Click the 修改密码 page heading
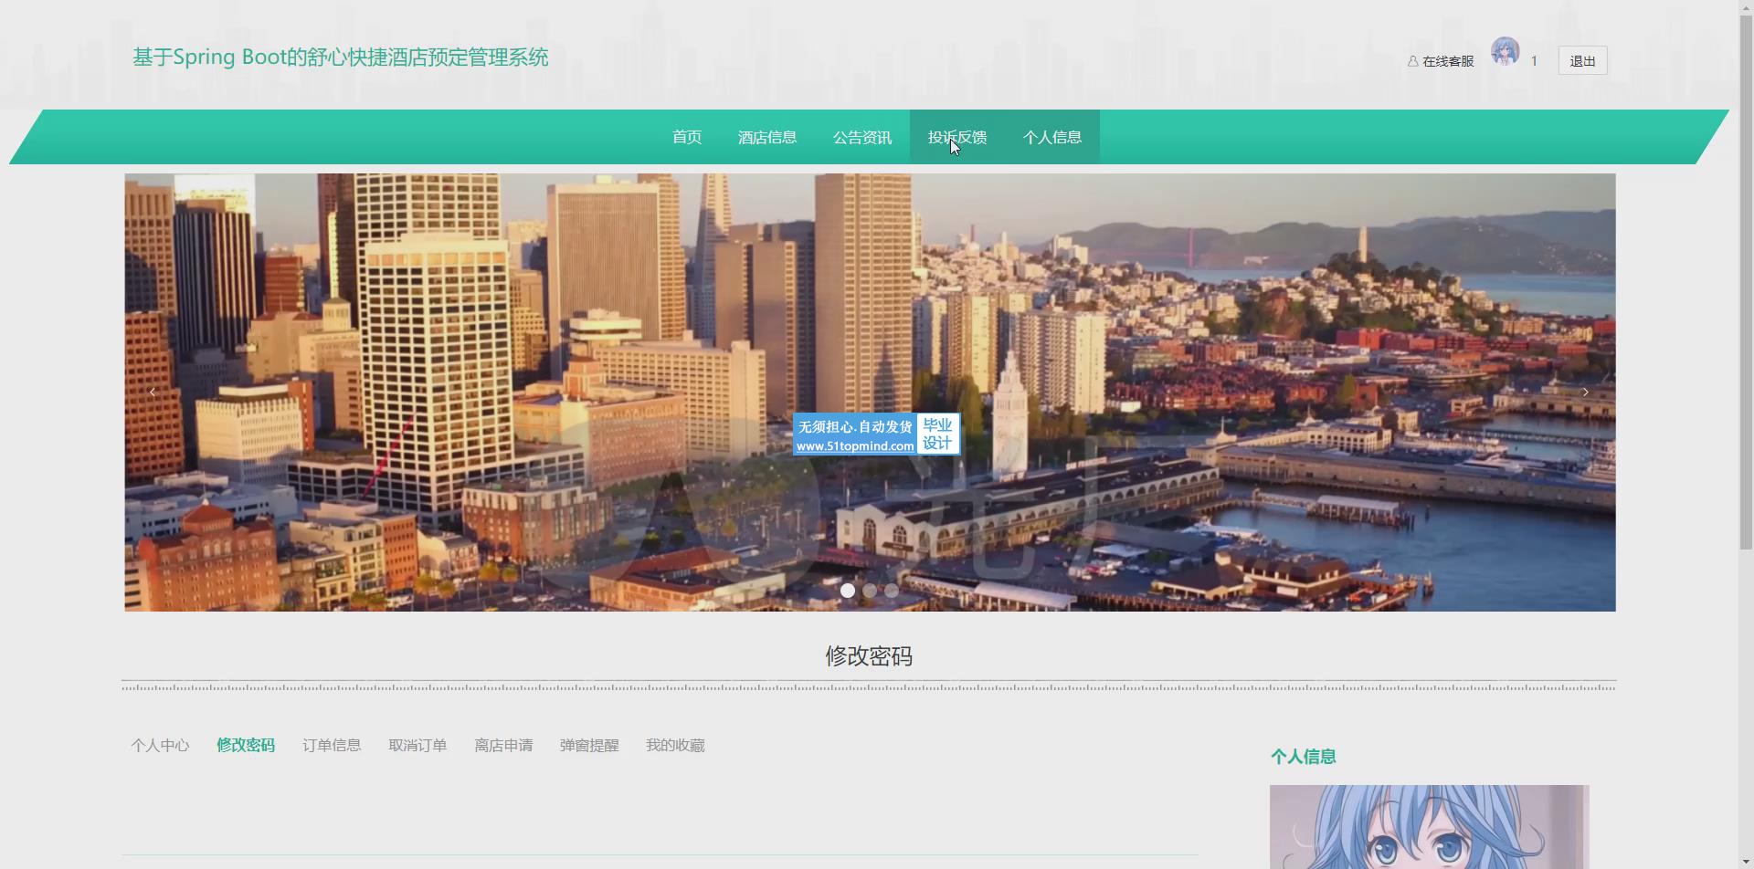The height and width of the screenshot is (869, 1754). (x=869, y=656)
